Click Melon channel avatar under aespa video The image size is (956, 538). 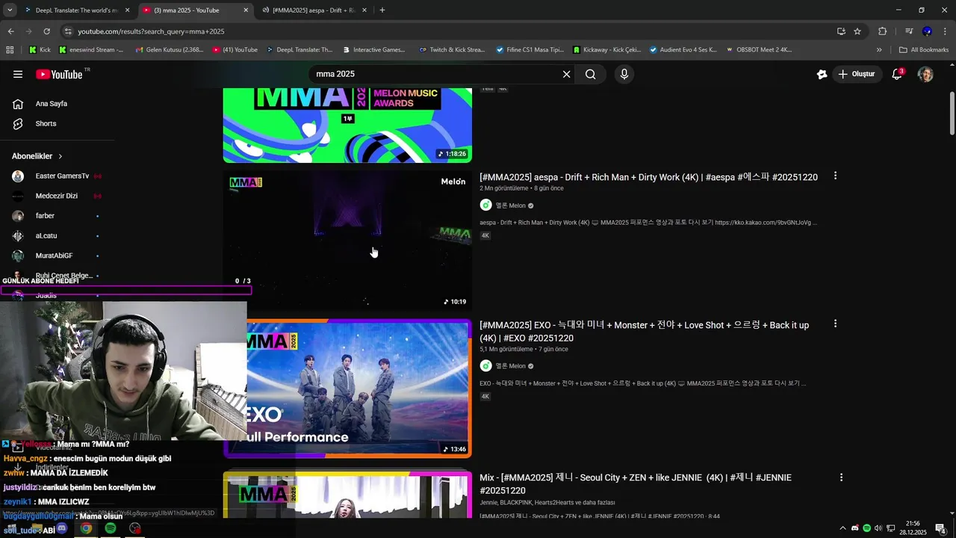[x=485, y=205]
